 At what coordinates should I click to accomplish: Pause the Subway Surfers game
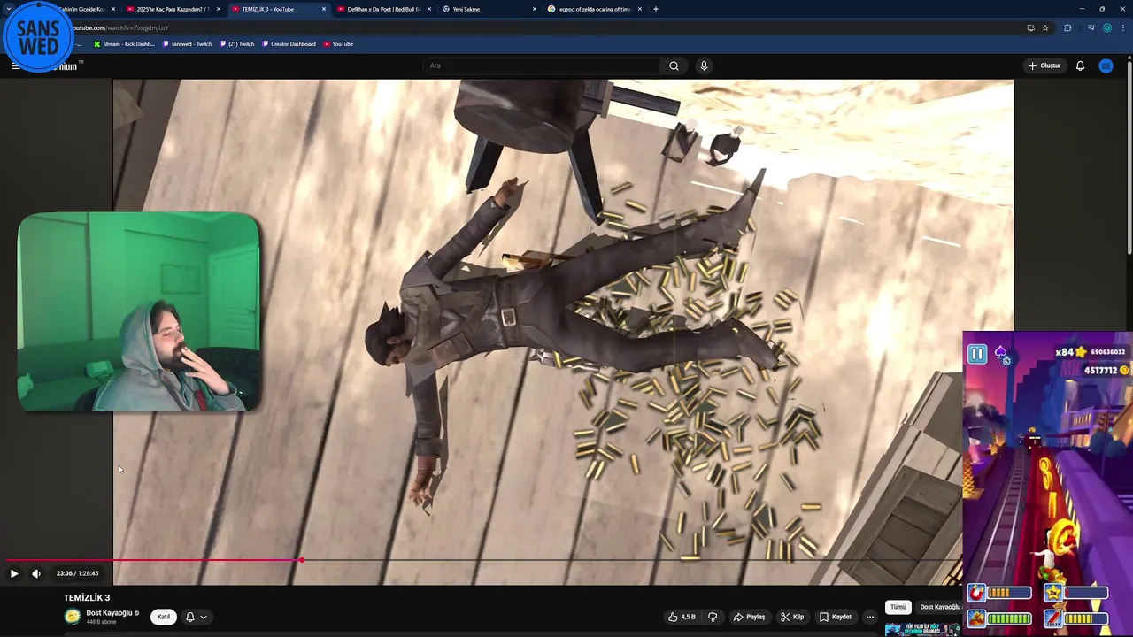click(x=977, y=355)
